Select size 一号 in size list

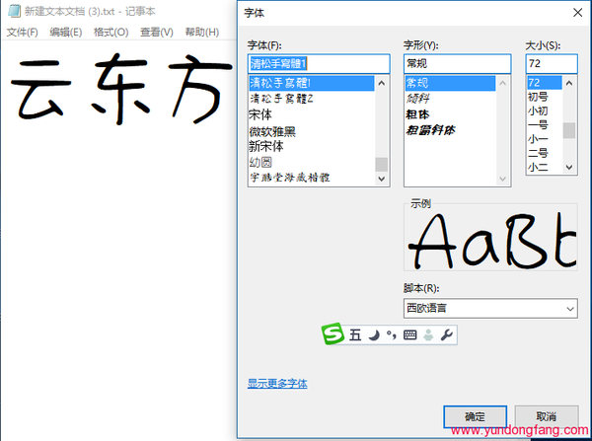click(544, 125)
